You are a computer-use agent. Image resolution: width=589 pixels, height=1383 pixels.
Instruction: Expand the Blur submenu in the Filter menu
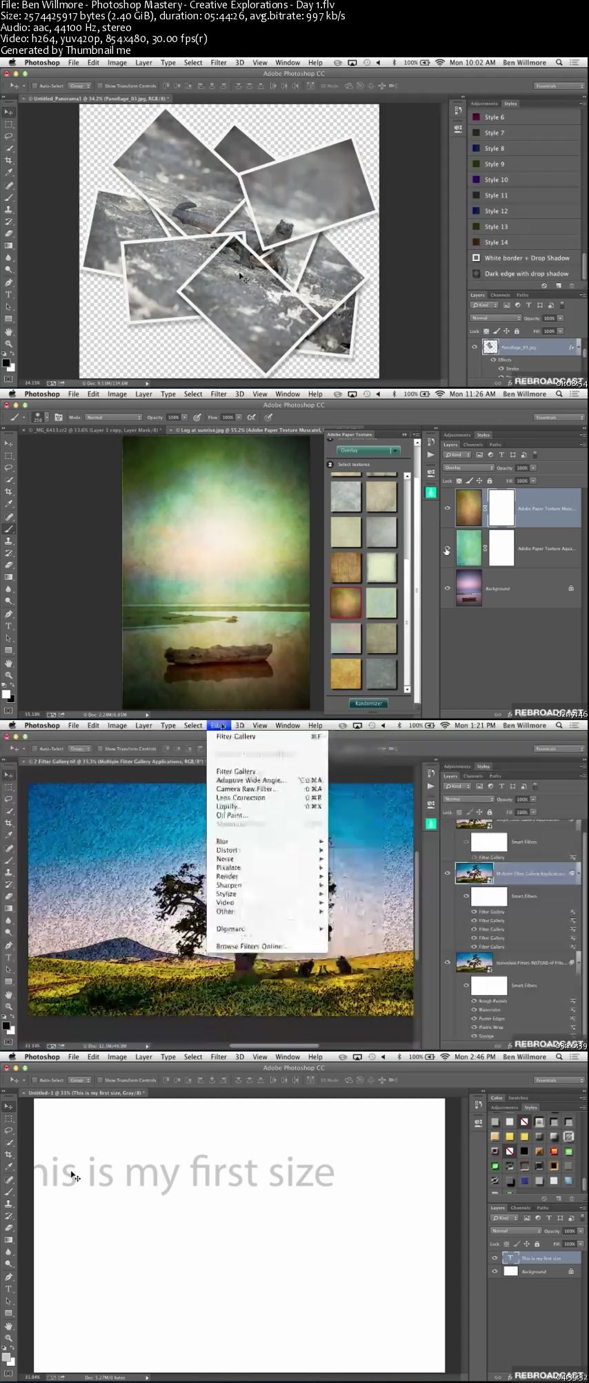coord(269,841)
